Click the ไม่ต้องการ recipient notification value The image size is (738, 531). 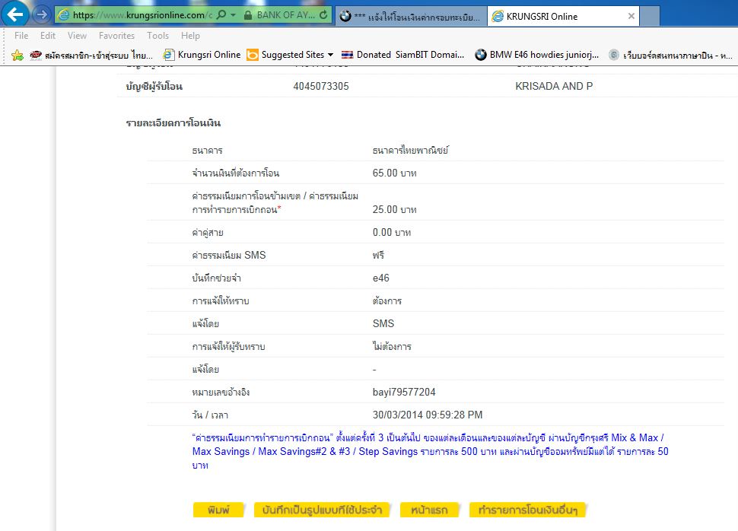click(392, 346)
